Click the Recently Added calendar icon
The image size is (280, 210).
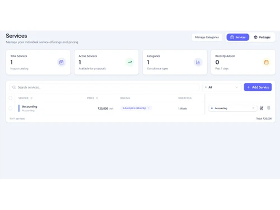click(x=267, y=62)
